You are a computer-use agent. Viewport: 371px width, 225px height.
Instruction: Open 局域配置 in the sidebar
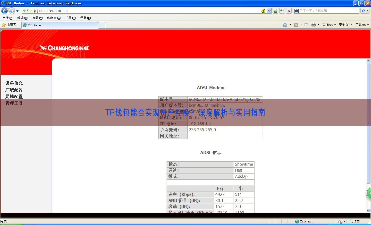[14, 97]
